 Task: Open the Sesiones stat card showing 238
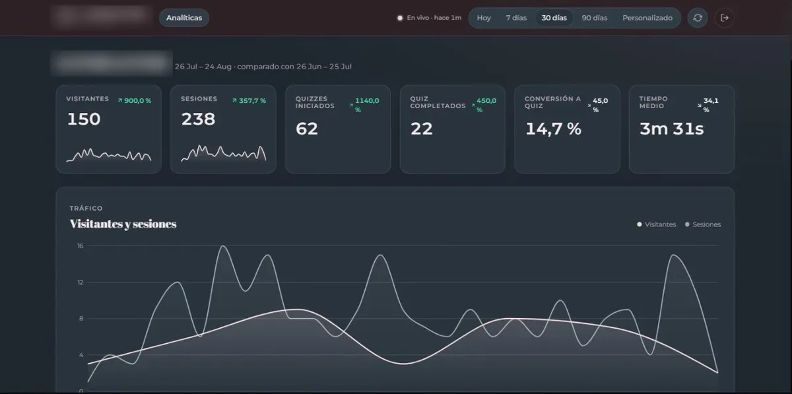pyautogui.click(x=223, y=129)
